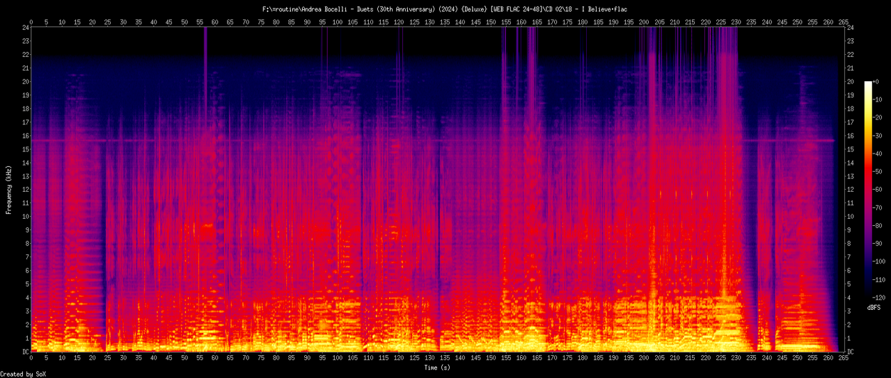
Task: Click the '230' tick on the top time axis
Action: click(x=736, y=22)
